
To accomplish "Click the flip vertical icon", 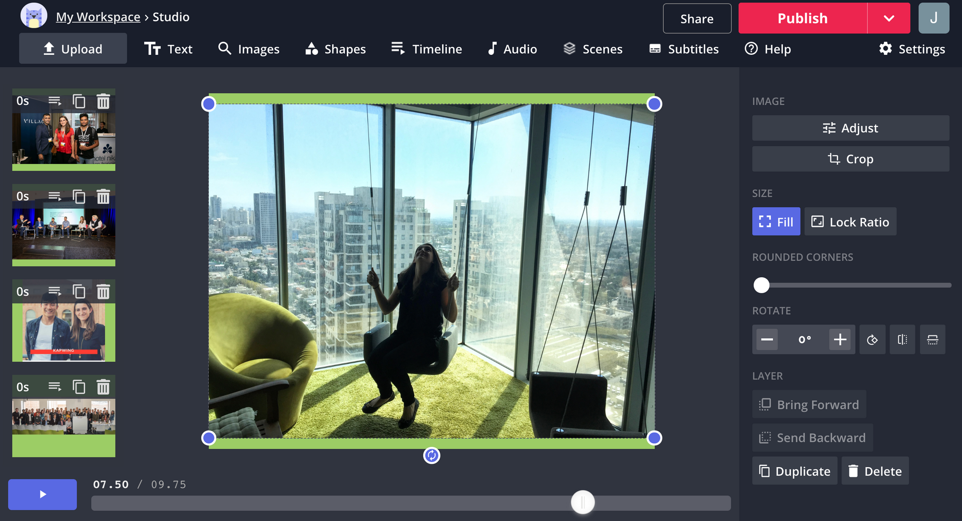I will 932,340.
